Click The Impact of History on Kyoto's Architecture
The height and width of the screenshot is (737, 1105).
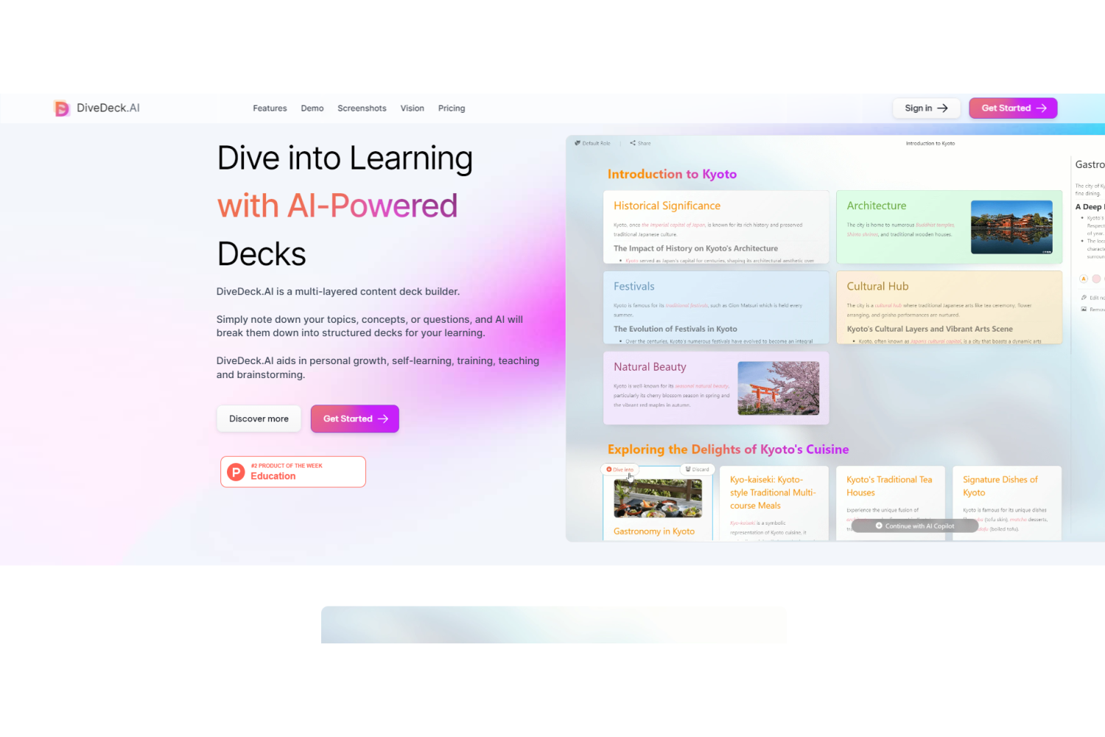(695, 248)
